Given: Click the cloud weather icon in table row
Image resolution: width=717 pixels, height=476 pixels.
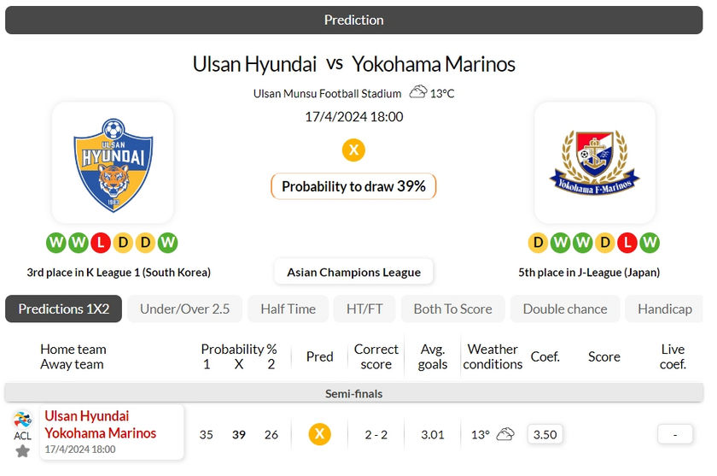Looking at the screenshot, I should [x=505, y=434].
